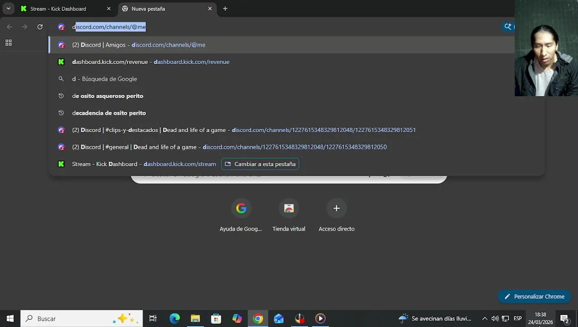Open Windows Start menu

[10, 318]
